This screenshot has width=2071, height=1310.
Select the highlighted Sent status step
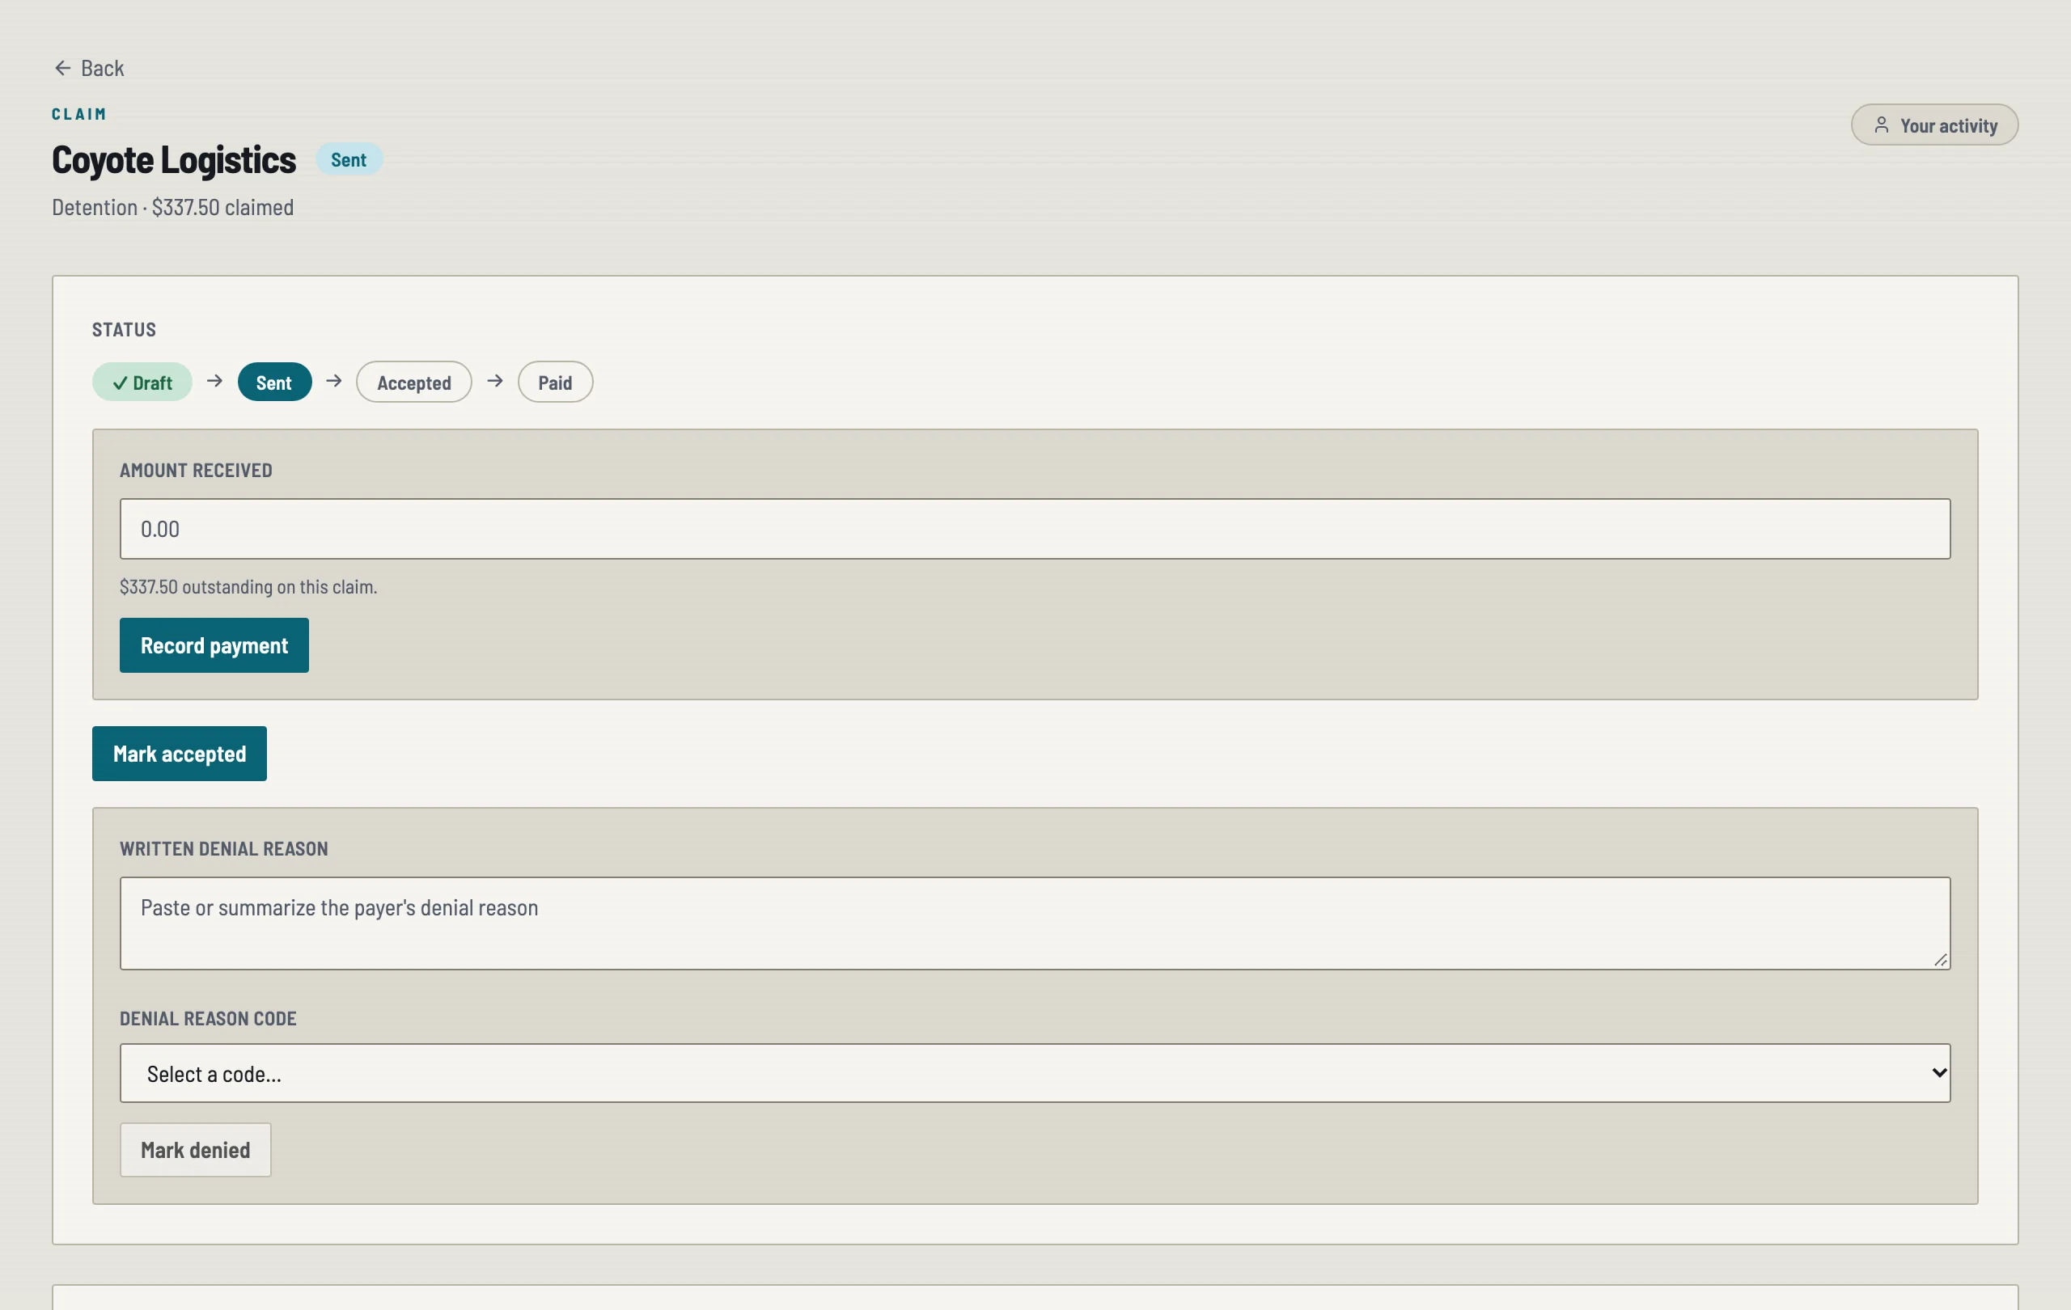click(274, 382)
